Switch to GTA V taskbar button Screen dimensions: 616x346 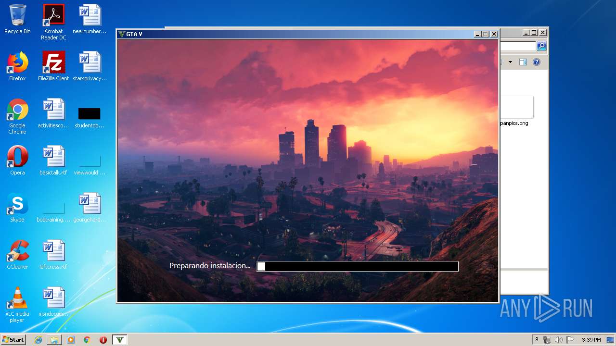tap(120, 340)
